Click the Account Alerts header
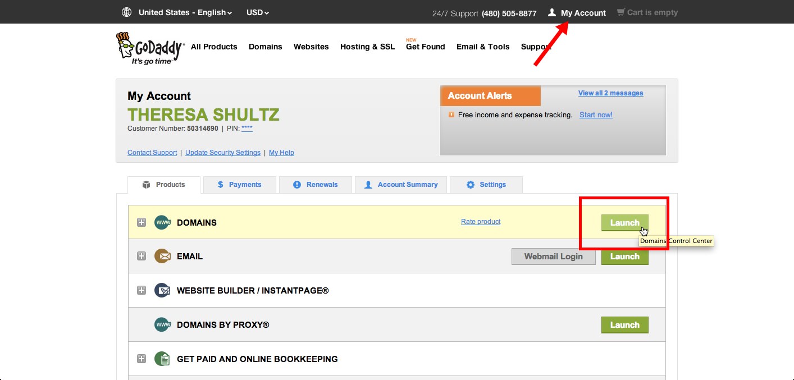Screen dimensions: 794x380 [490, 96]
